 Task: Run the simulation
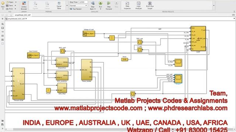pyautogui.click(x=101, y=3)
